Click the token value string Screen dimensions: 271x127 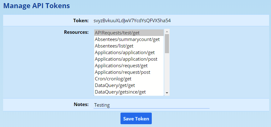point(132,21)
